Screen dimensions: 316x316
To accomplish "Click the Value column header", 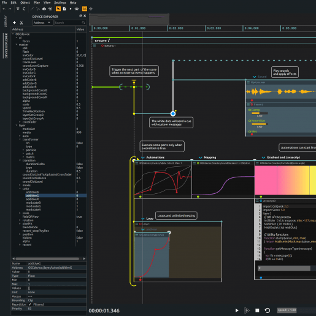I will coord(80,29).
